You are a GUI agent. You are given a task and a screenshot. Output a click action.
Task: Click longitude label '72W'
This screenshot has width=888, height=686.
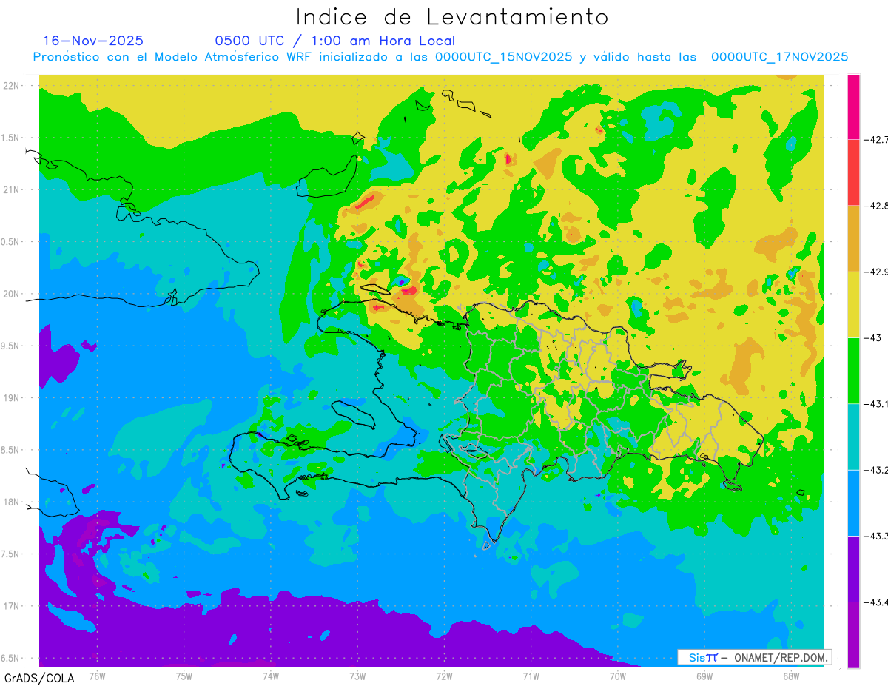tap(444, 676)
